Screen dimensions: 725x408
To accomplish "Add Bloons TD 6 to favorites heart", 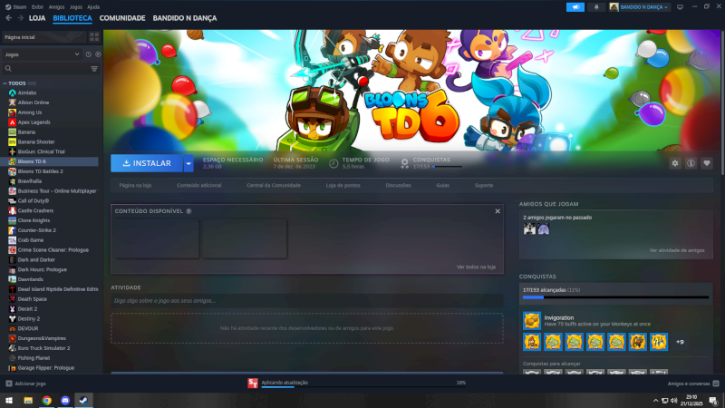I will click(707, 163).
